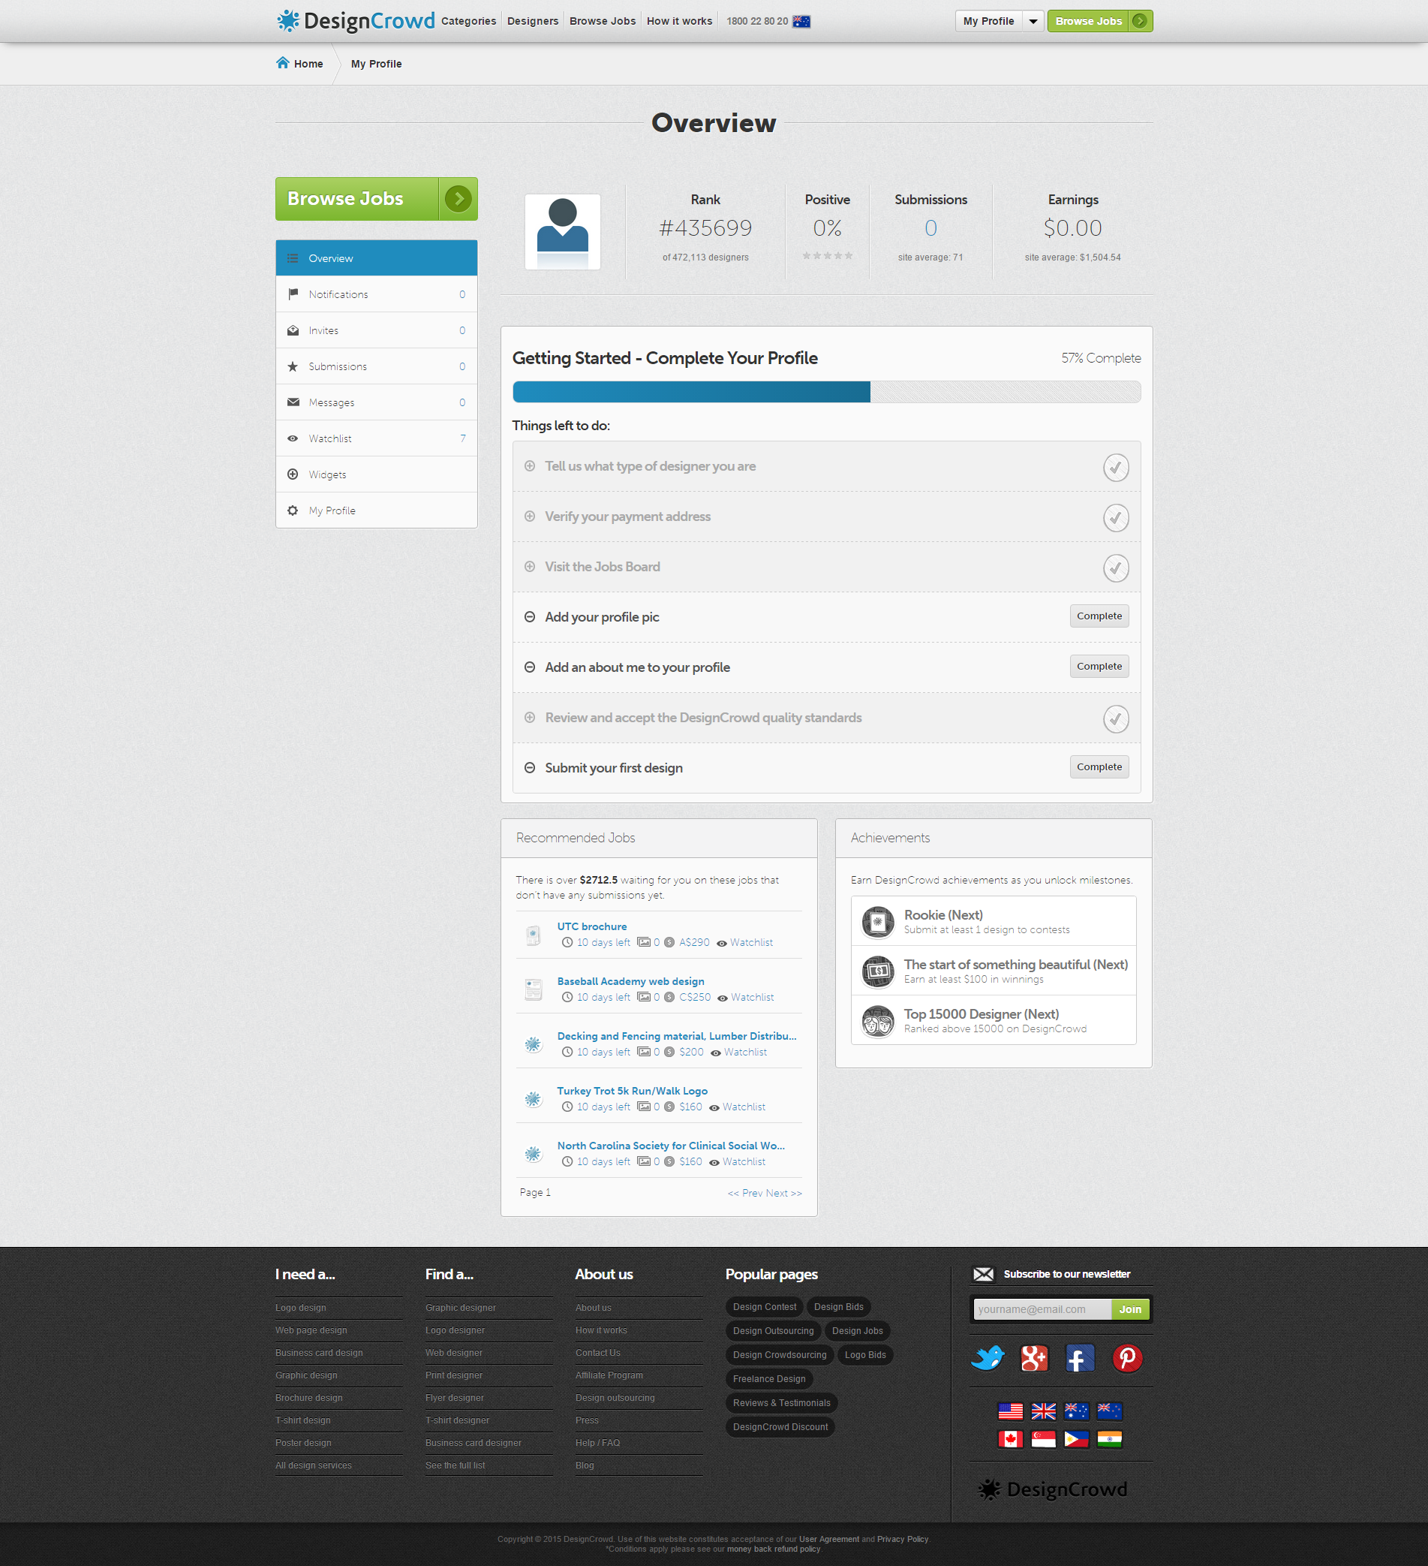Viewport: 1428px width, 1566px height.
Task: Click Complete button for Submit your first design
Action: click(1099, 766)
